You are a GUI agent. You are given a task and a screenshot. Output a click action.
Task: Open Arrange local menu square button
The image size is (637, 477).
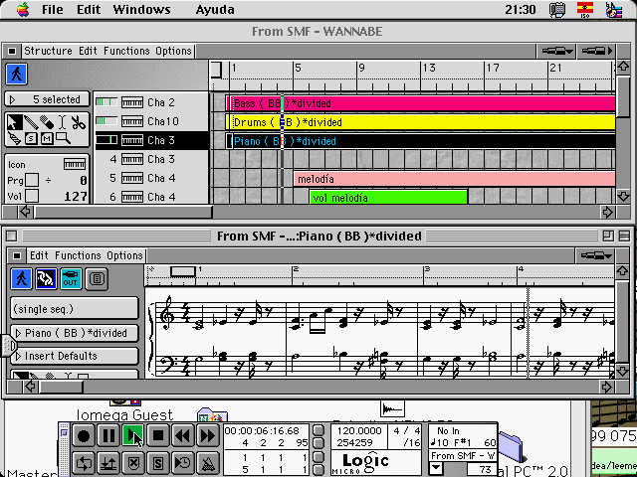point(12,51)
